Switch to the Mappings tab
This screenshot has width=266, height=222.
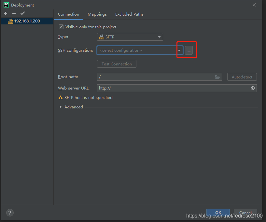coord(97,14)
